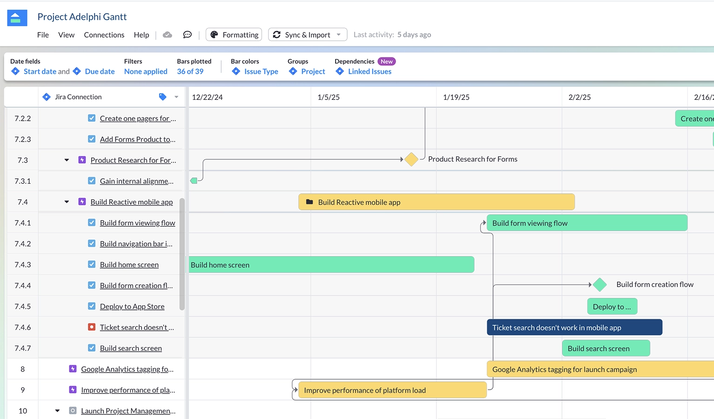Open the Connections menu
Screen dimensions: 714x419
[x=104, y=35]
